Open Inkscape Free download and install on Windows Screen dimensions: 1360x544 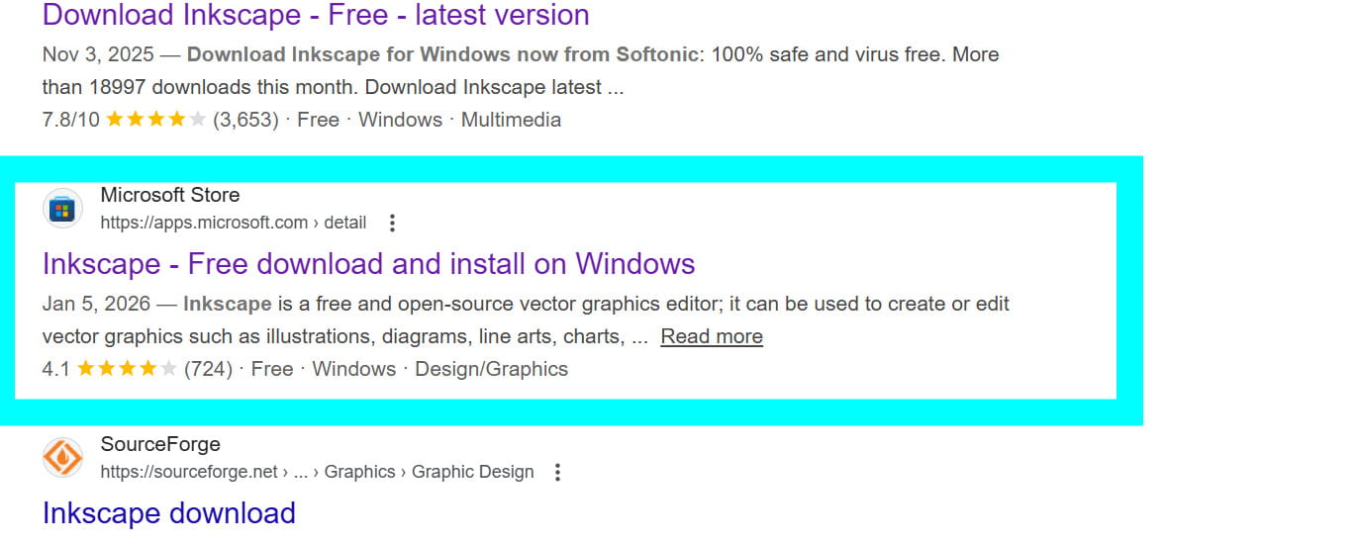(369, 264)
